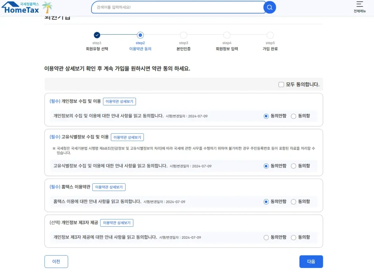Select 동의안함 for 개인정보 수집 및 이용
Screen dimensions: 374x273
(x=266, y=116)
